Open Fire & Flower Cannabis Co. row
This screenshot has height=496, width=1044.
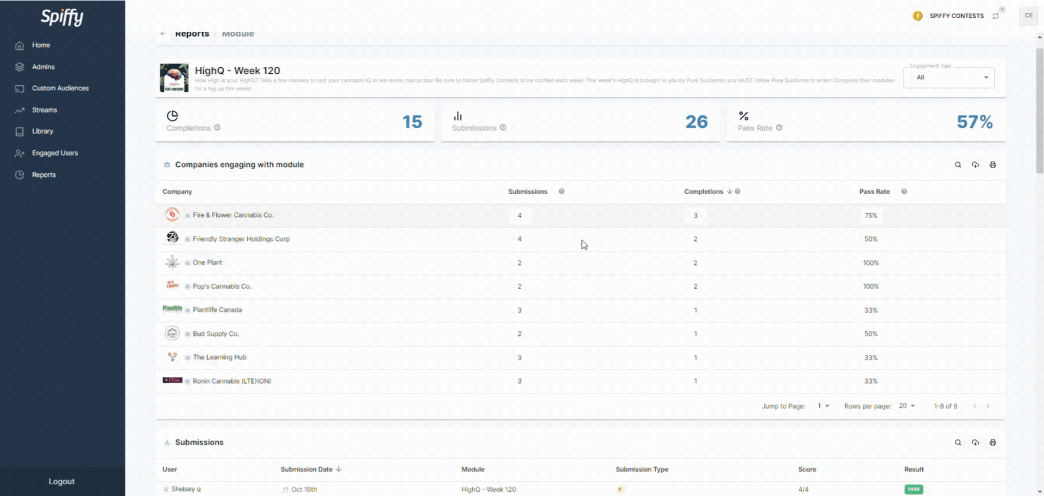tap(233, 215)
